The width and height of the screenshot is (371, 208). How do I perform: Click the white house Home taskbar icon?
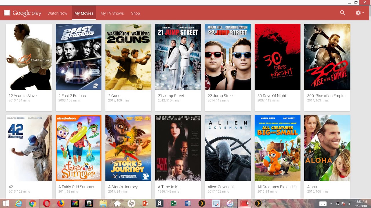pos(117,204)
